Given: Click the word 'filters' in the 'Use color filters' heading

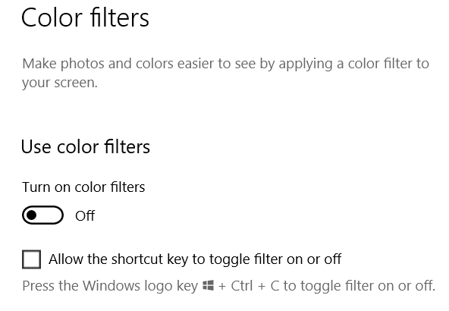Looking at the screenshot, I should tap(127, 147).
